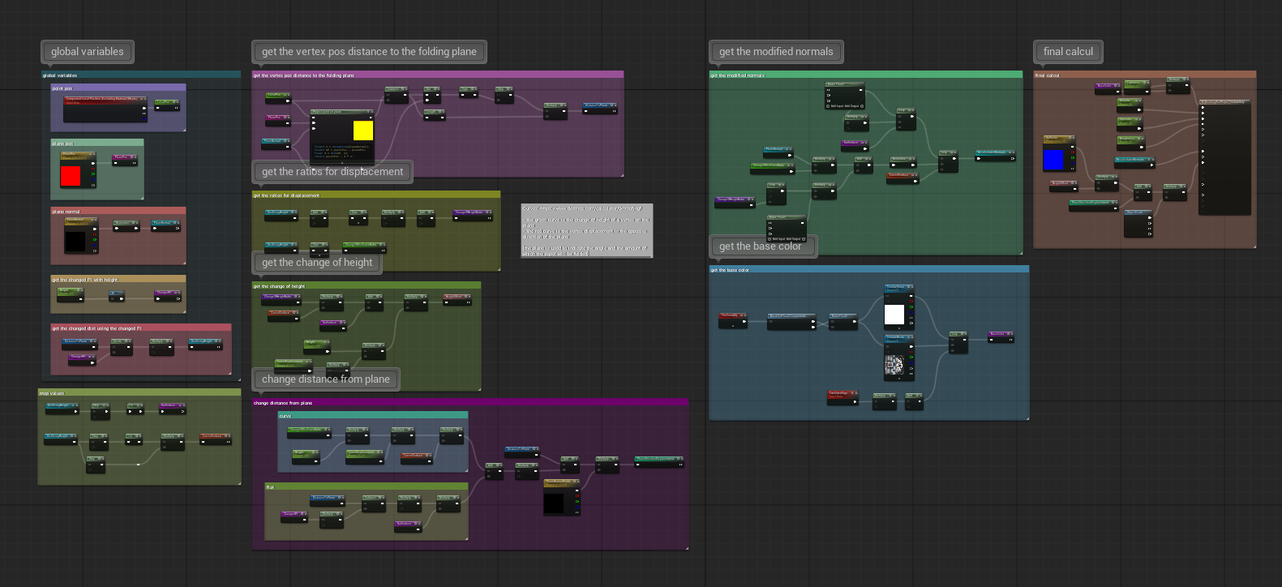Select the red TexCoord node in base color box

732,320
